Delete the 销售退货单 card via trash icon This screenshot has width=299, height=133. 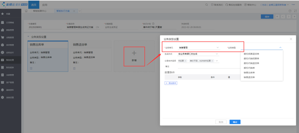click(74, 68)
